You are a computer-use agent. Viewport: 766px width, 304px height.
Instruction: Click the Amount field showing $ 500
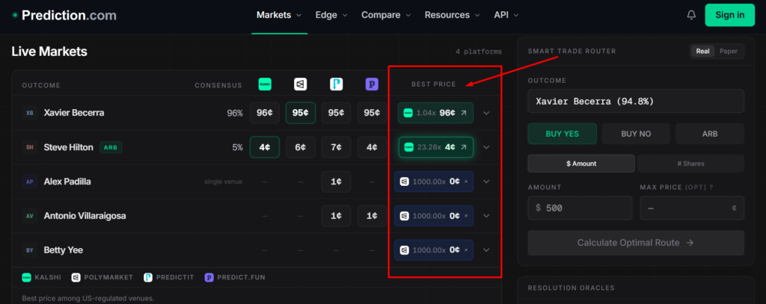tap(580, 208)
